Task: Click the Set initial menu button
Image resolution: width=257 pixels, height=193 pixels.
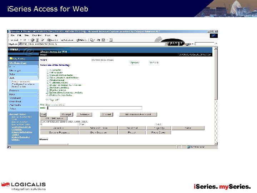Action: [x=54, y=118]
